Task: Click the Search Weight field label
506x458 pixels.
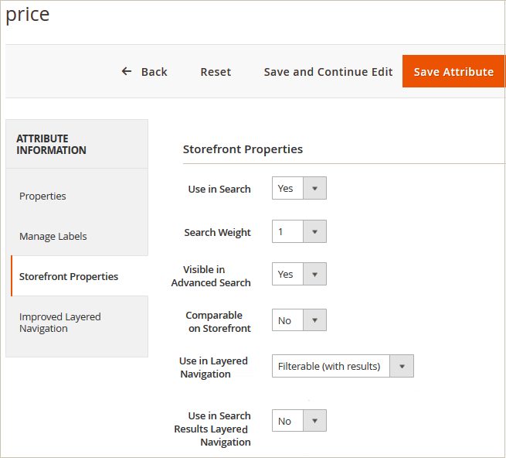Action: [217, 233]
